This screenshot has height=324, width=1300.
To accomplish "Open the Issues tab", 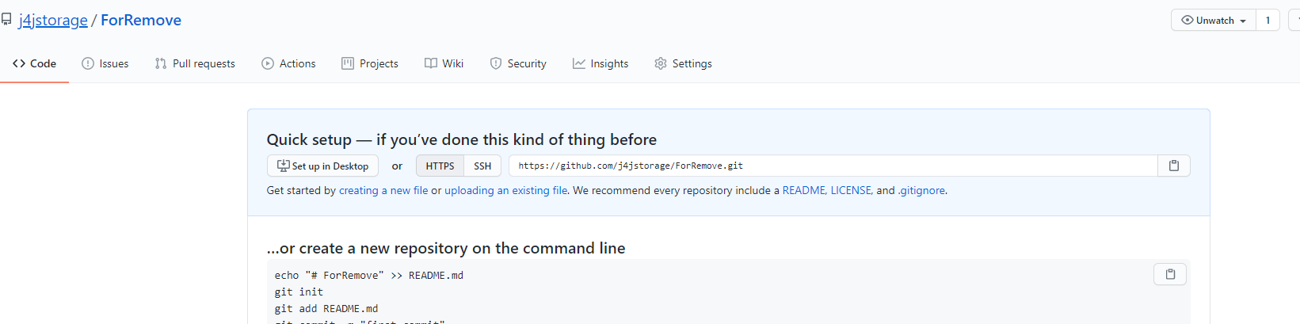I will 105,63.
